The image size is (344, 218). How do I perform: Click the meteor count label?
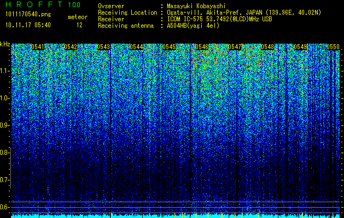(x=78, y=17)
